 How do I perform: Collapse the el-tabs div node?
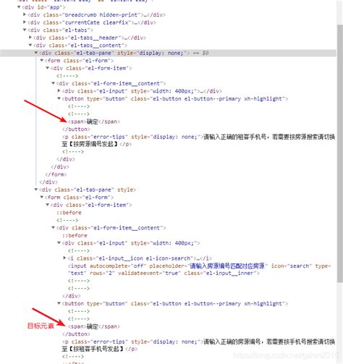pos(25,30)
